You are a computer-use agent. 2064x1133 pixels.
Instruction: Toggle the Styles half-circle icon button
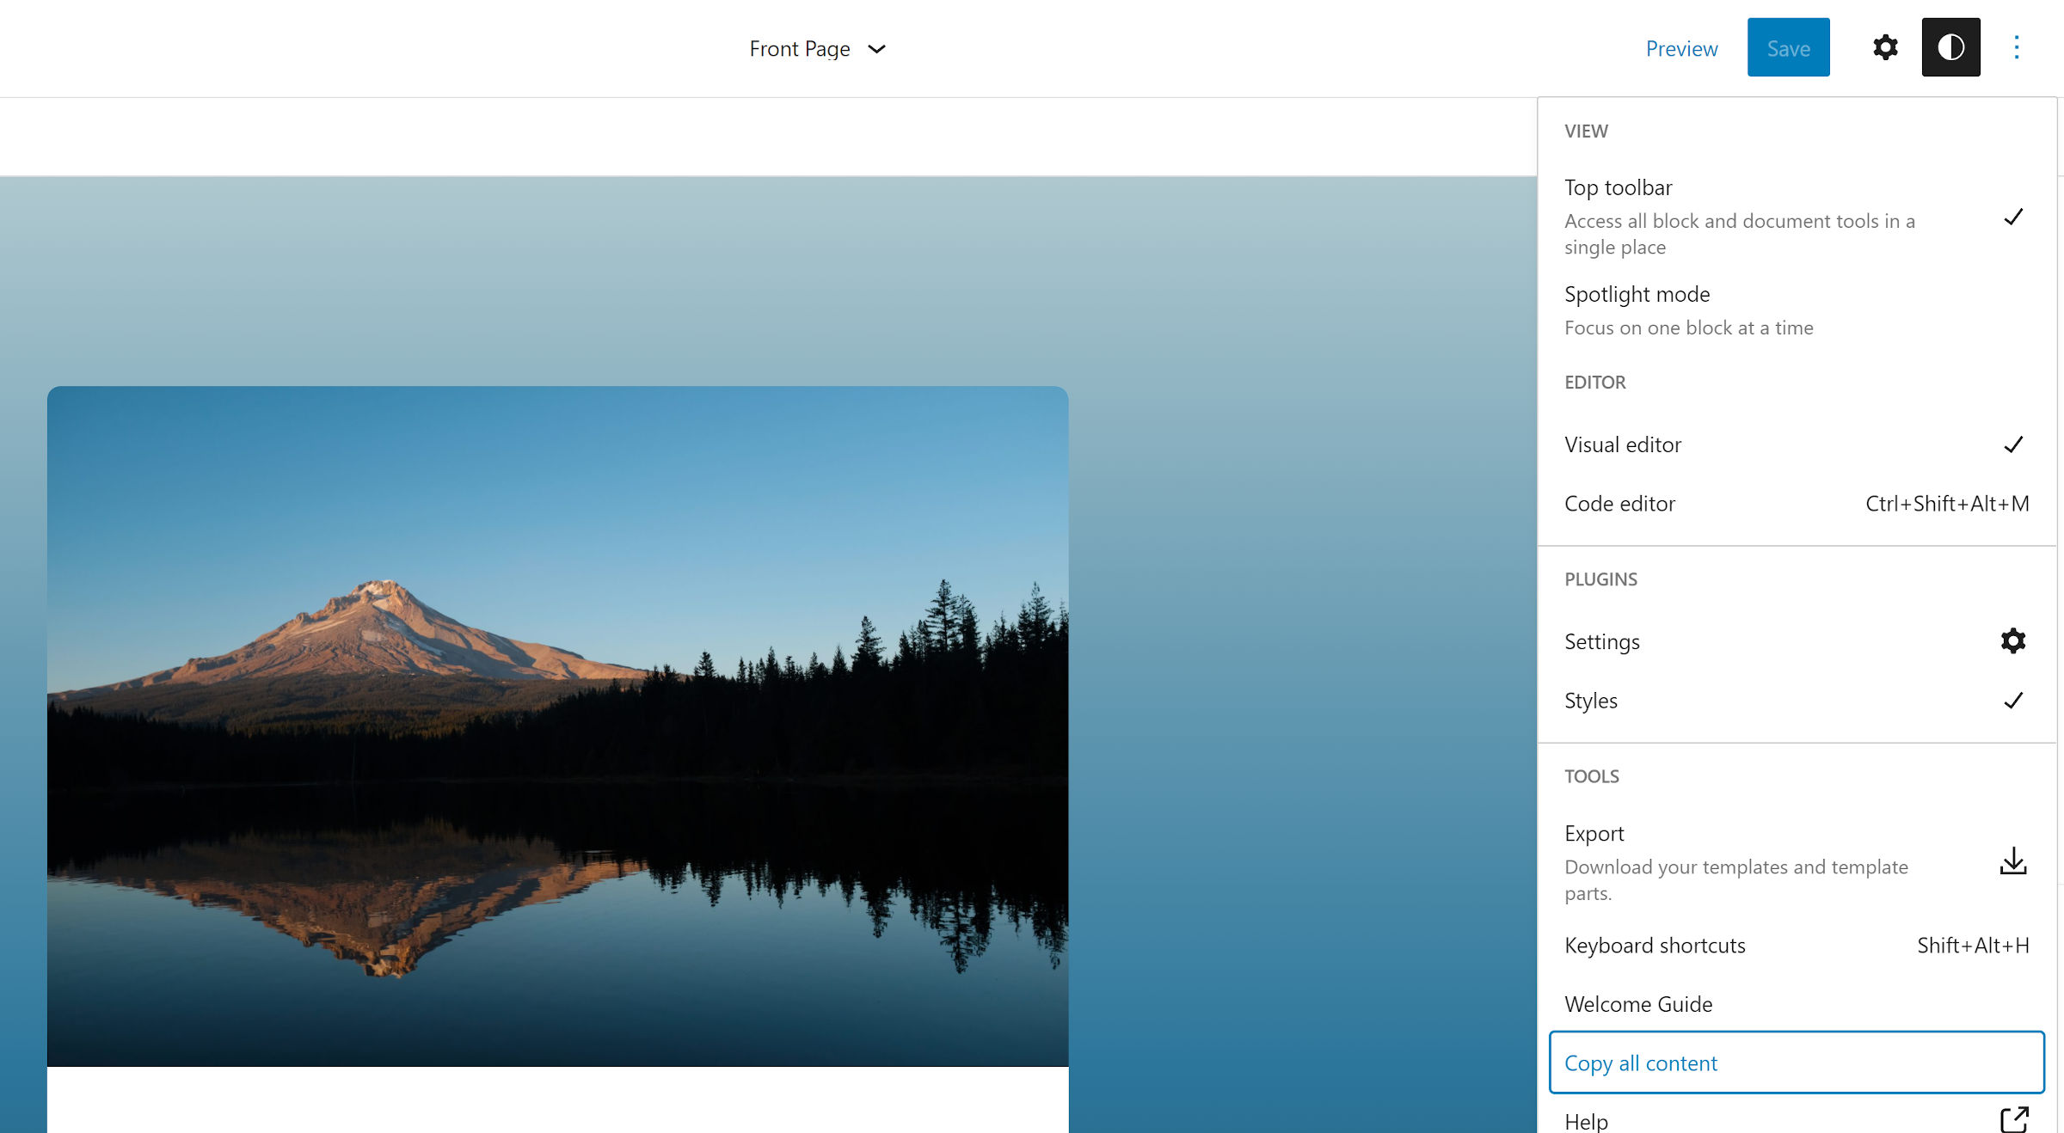1950,47
